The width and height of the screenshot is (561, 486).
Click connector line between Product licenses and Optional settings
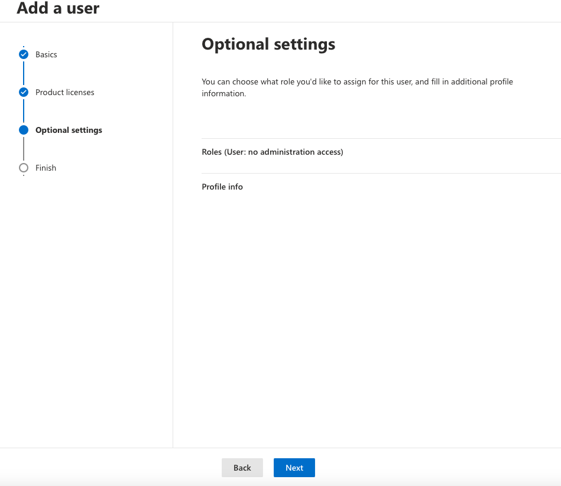pyautogui.click(x=24, y=111)
